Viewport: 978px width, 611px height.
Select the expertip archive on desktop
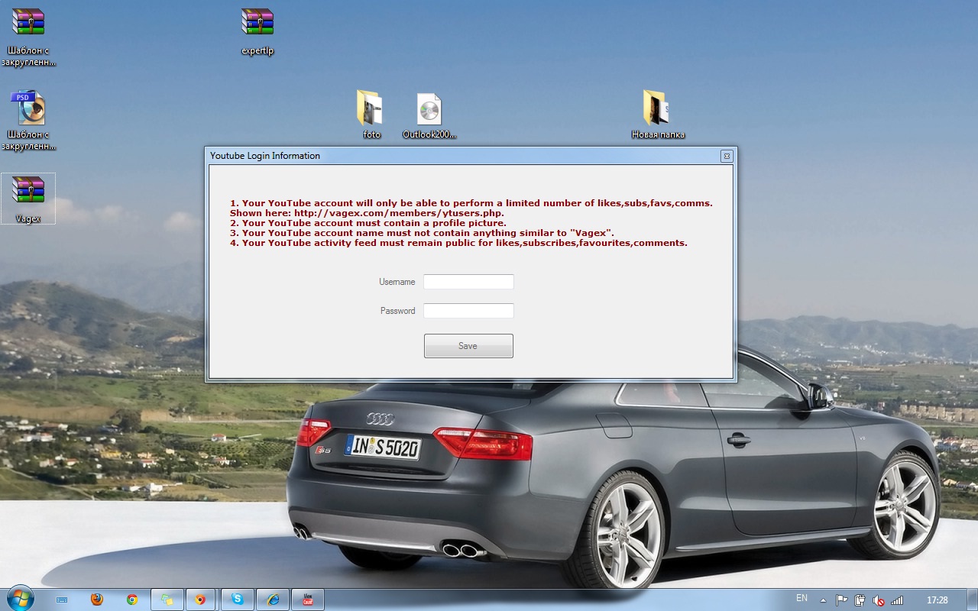[x=257, y=32]
